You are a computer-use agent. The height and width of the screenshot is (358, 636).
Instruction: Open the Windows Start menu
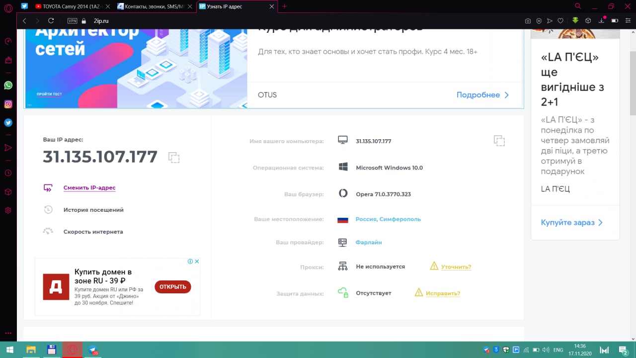click(10, 350)
